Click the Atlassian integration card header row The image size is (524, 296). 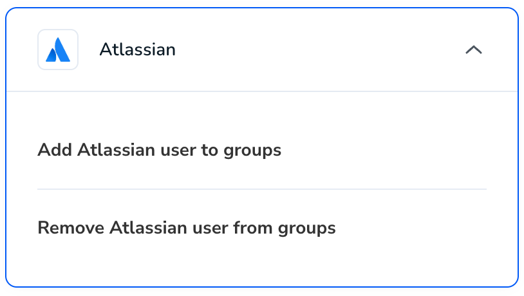coord(262,50)
